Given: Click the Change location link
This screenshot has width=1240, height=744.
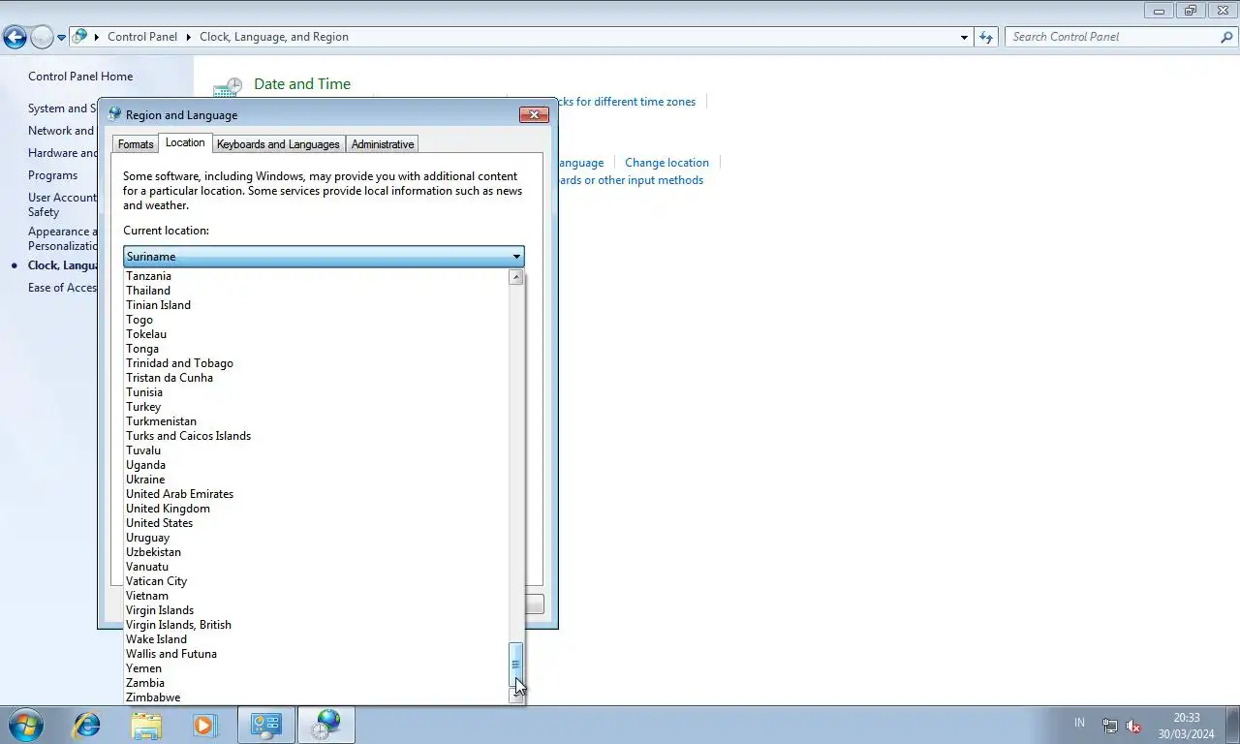Looking at the screenshot, I should pos(666,163).
